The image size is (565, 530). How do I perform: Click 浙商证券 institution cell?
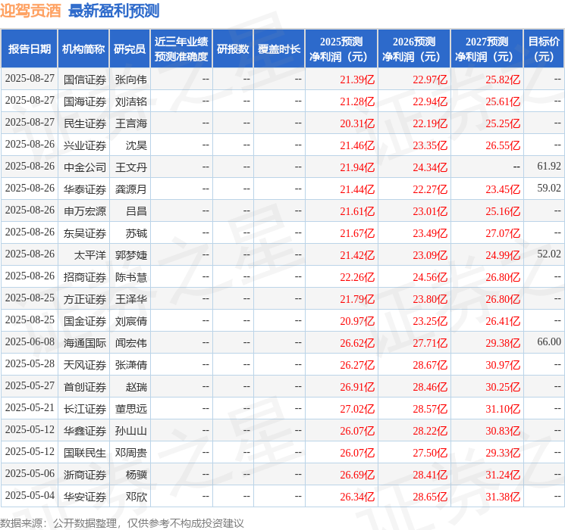tap(85, 475)
